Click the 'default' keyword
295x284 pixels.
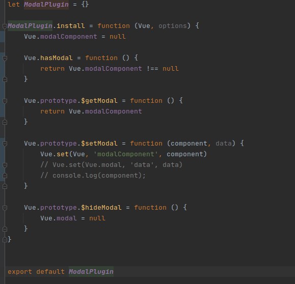(x=50, y=272)
